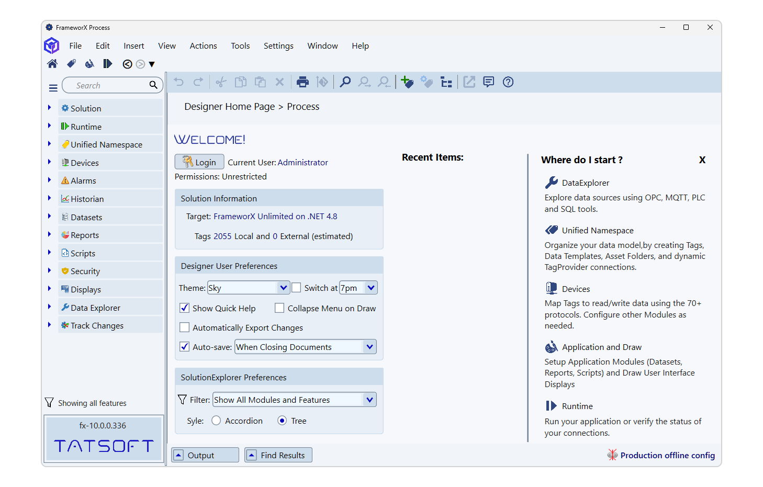Viewport: 763px width, 487px height.
Task: Click the add new tag plus icon
Action: point(407,82)
